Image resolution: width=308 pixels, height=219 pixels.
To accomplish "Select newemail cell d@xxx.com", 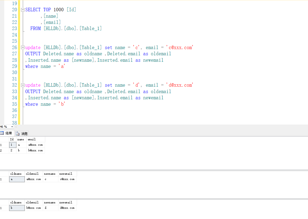I will pos(67,208).
